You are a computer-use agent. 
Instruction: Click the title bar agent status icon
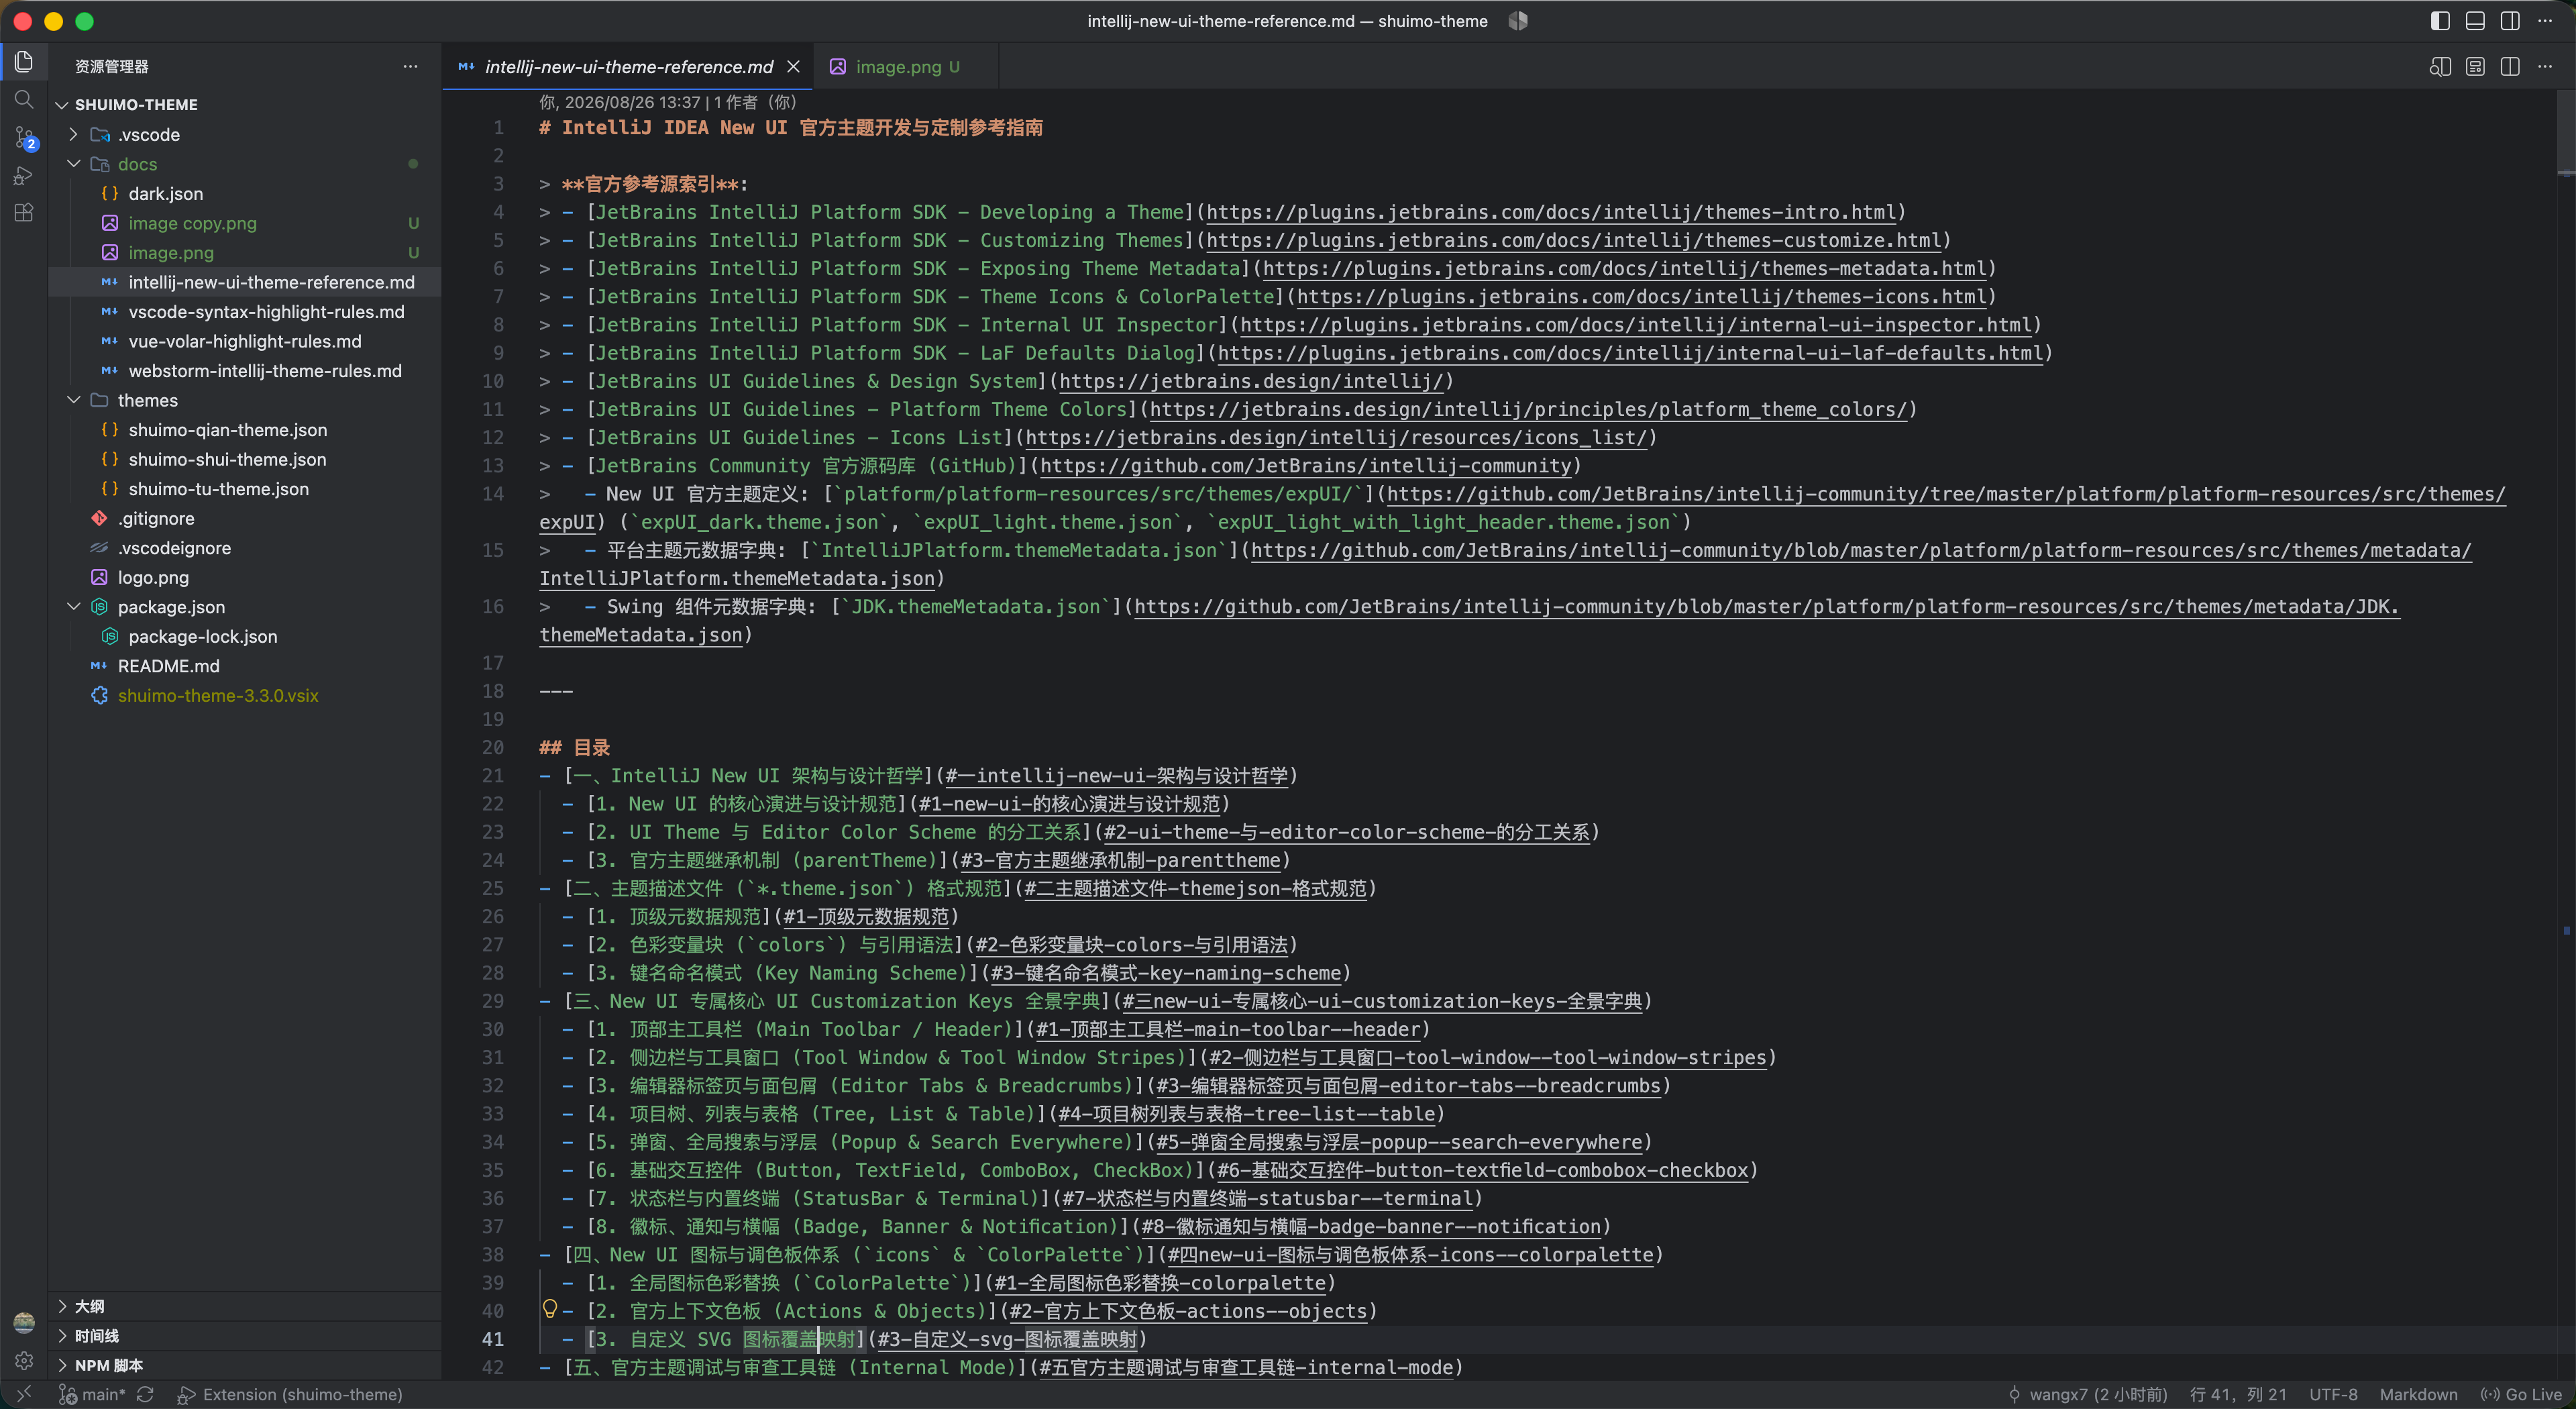point(1518,21)
